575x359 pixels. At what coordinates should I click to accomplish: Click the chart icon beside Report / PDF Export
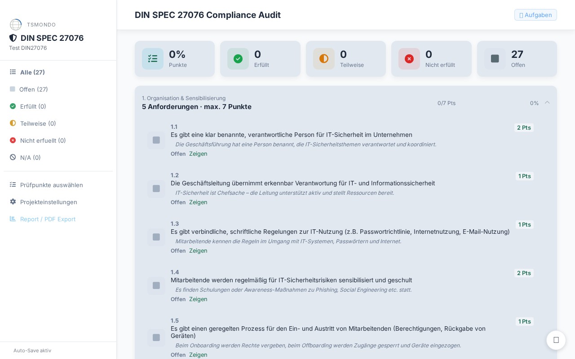coord(13,219)
